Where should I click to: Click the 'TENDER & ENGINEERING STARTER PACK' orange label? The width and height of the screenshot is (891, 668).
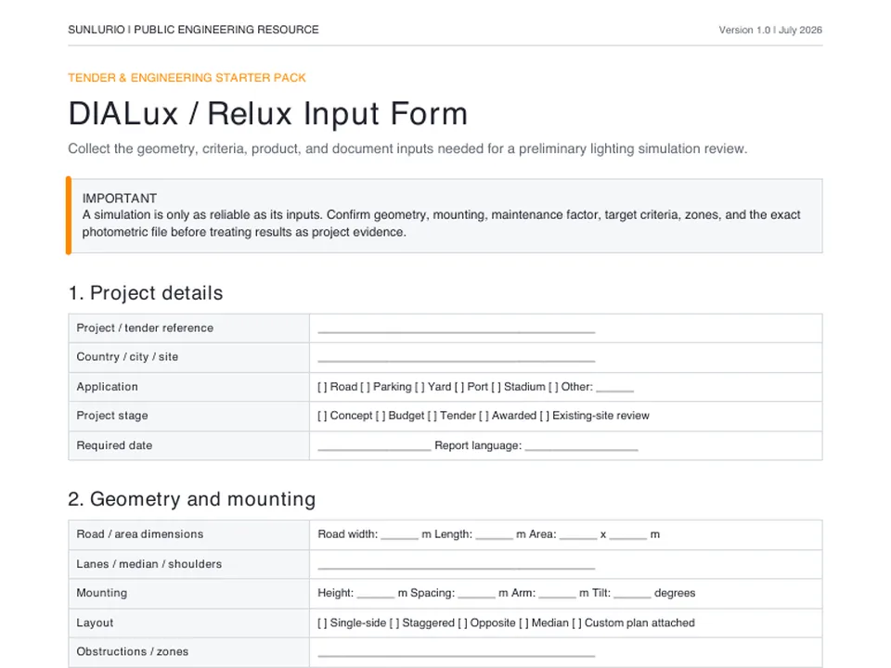coord(187,78)
